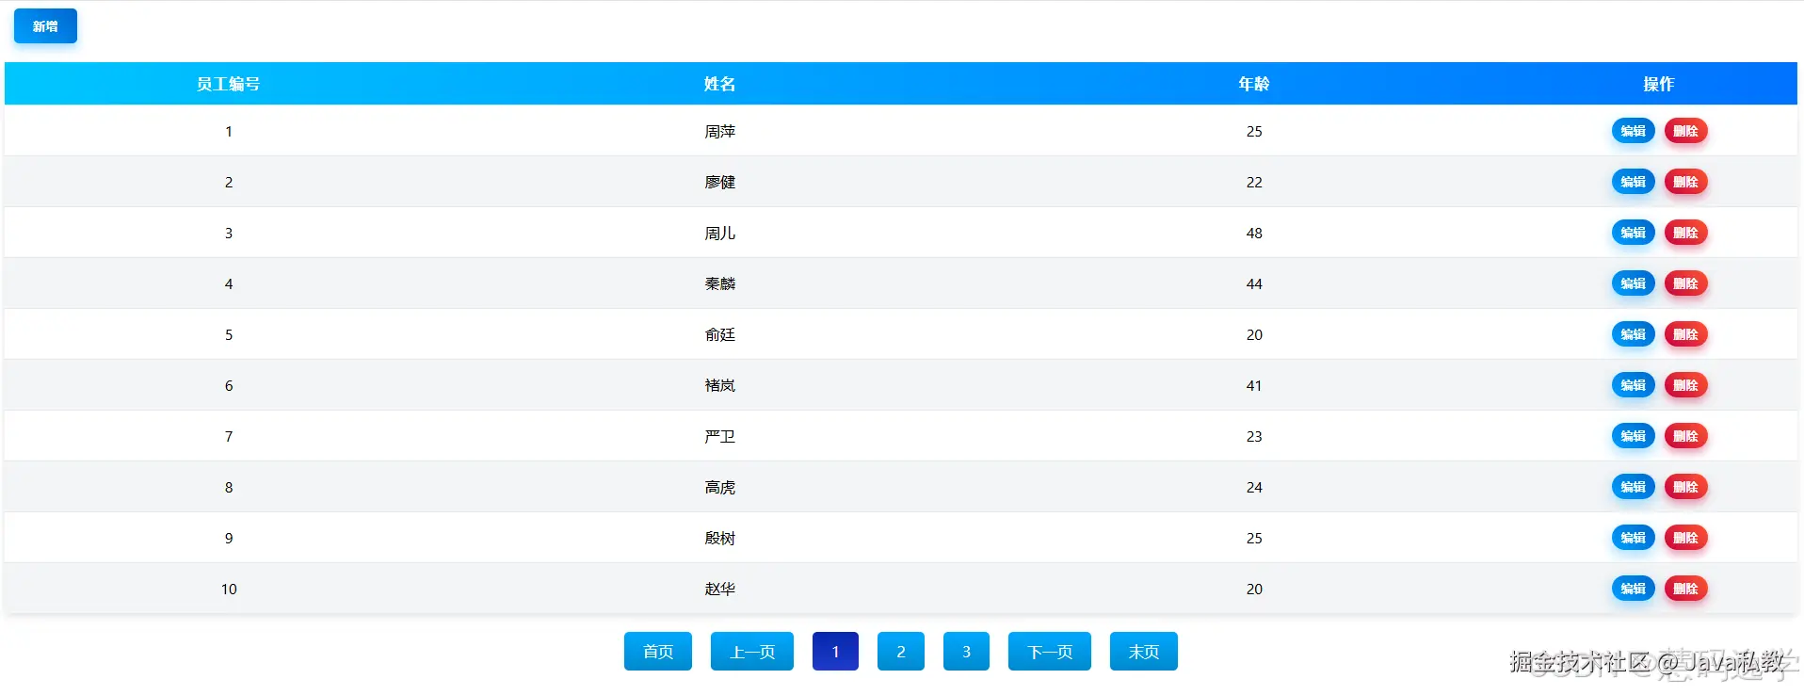Edit employee 廖健's record

click(1633, 182)
